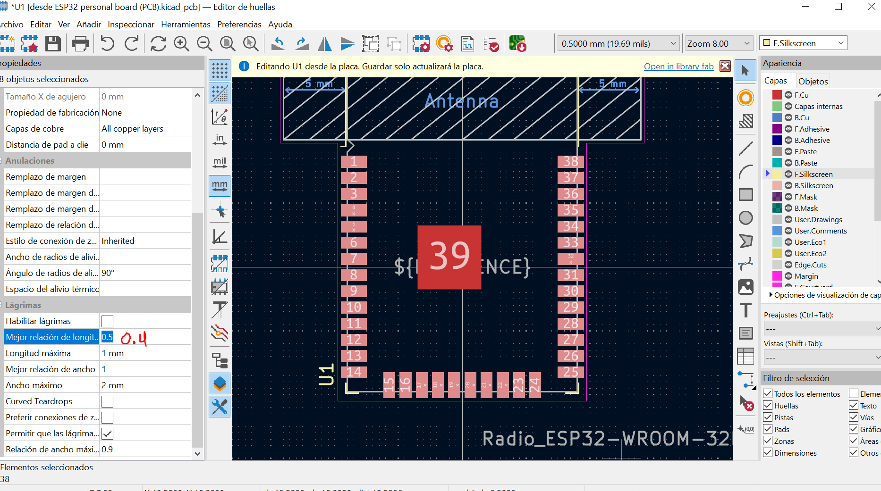Close the info bar with the red X

point(725,66)
